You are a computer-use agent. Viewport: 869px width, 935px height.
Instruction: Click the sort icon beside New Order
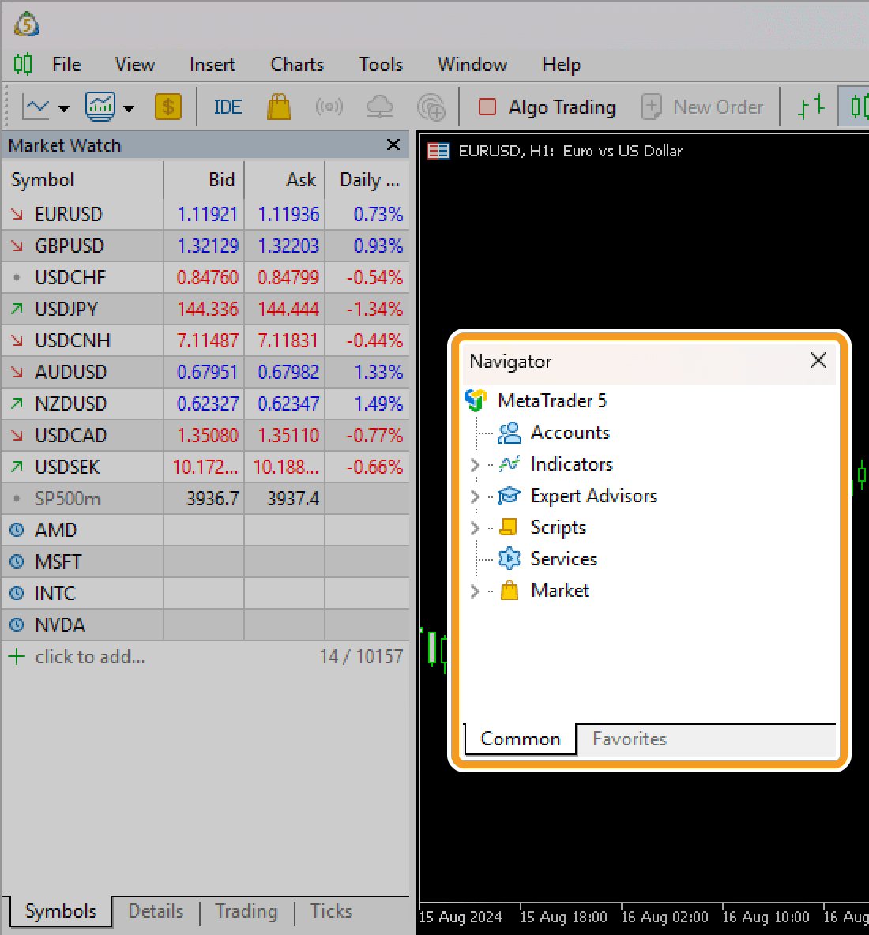(x=809, y=107)
